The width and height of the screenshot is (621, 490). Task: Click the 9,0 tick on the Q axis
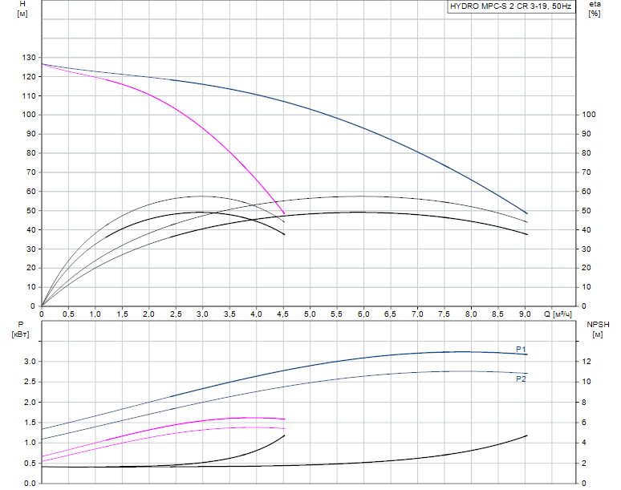pyautogui.click(x=526, y=314)
